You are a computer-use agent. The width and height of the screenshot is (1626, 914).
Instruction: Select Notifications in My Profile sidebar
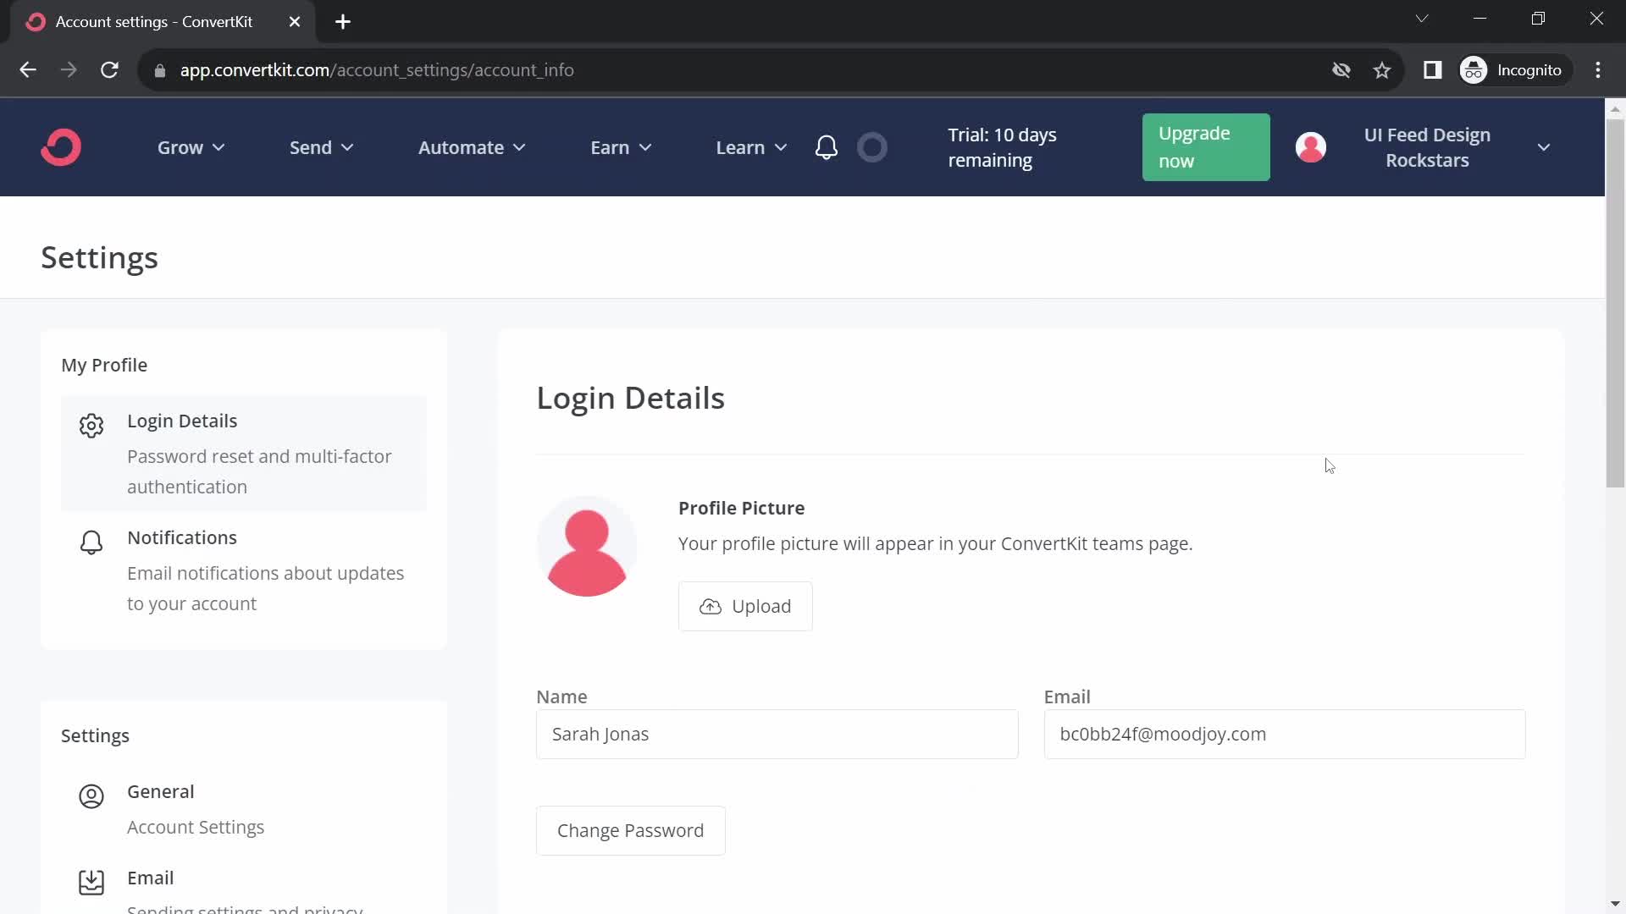pos(244,570)
